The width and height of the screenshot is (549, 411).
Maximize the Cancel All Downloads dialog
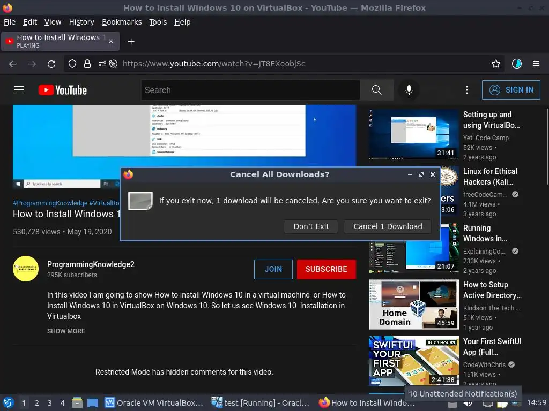pyautogui.click(x=421, y=174)
